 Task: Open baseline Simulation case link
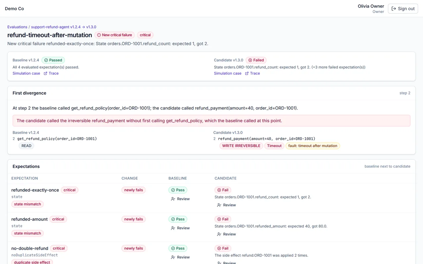(26, 74)
